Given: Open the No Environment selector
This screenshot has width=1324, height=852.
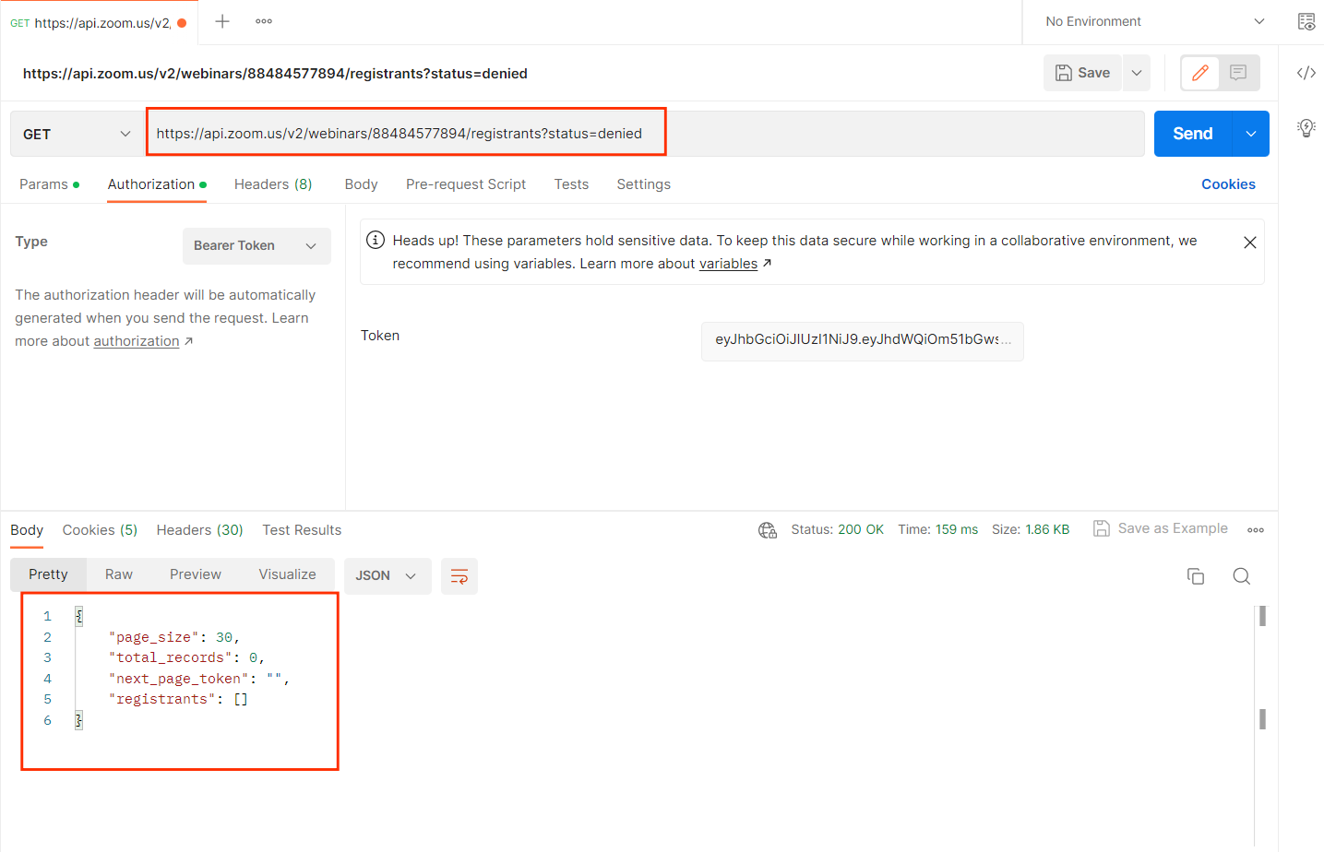Looking at the screenshot, I should (x=1154, y=21).
